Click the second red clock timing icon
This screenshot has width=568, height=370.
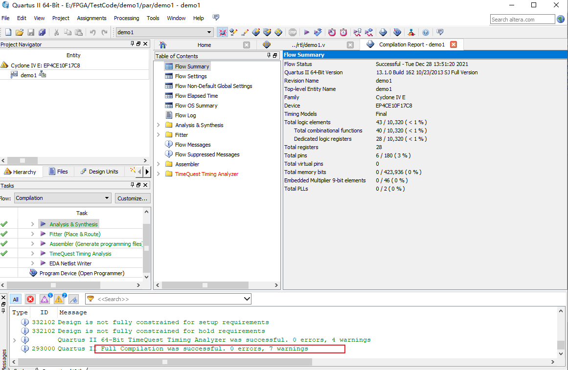[343, 32]
